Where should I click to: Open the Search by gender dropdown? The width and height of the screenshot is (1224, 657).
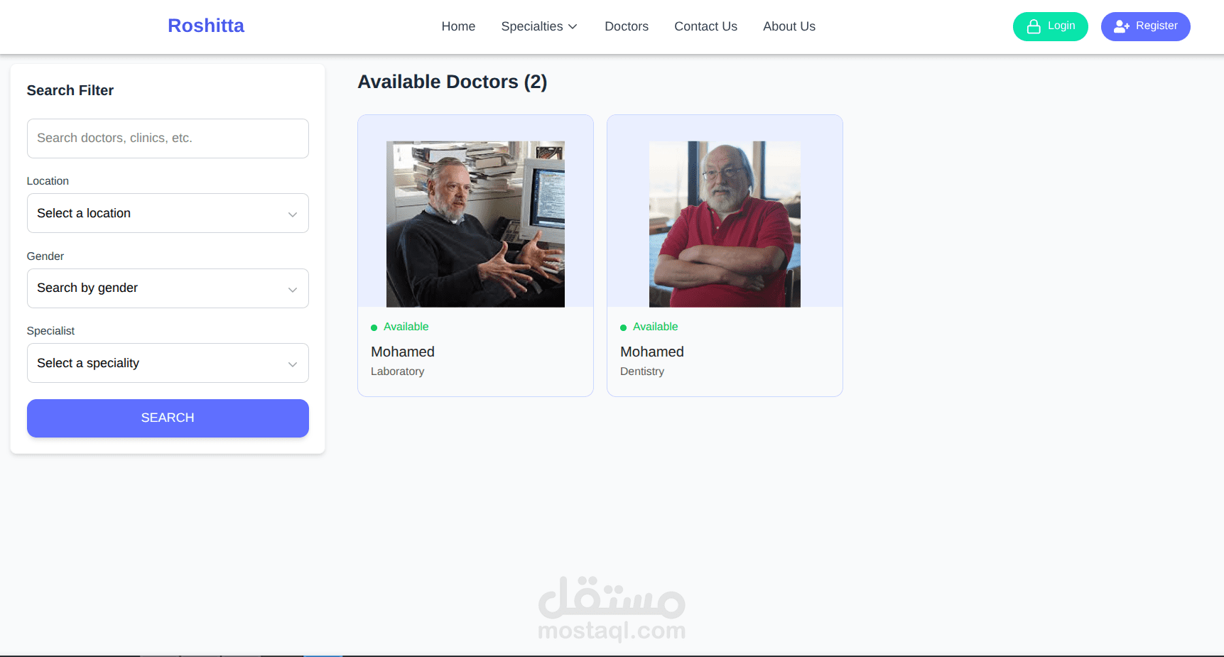[168, 288]
